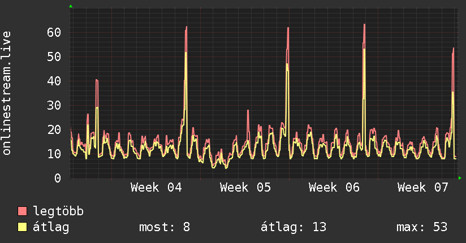Click the '40' y-axis label
The image size is (466, 243).
click(x=54, y=81)
